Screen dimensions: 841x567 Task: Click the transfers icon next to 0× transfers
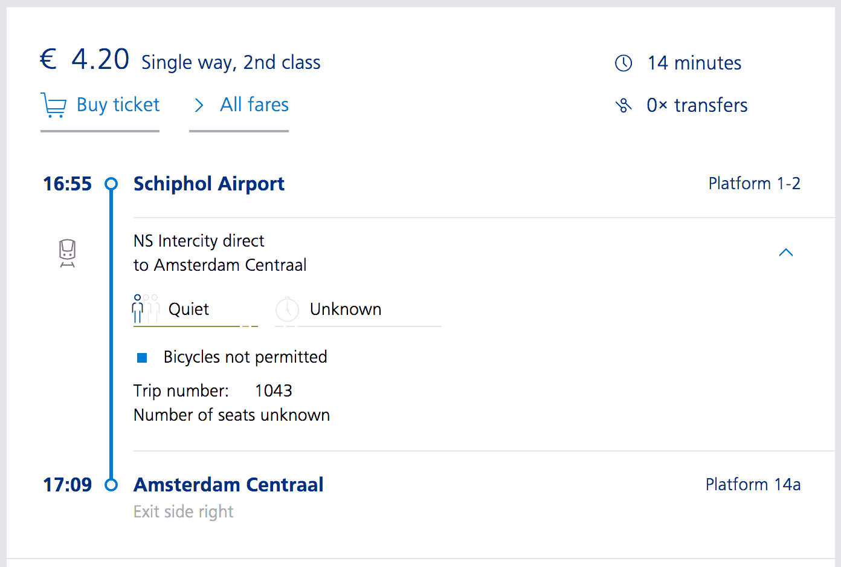(x=623, y=106)
